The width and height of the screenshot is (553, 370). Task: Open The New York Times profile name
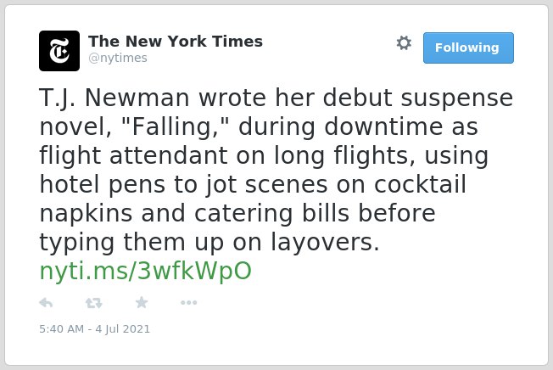(176, 42)
